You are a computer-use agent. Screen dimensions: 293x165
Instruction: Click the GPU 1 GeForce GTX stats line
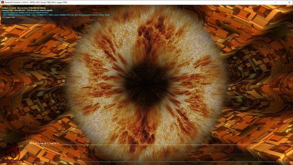tap(55, 15)
